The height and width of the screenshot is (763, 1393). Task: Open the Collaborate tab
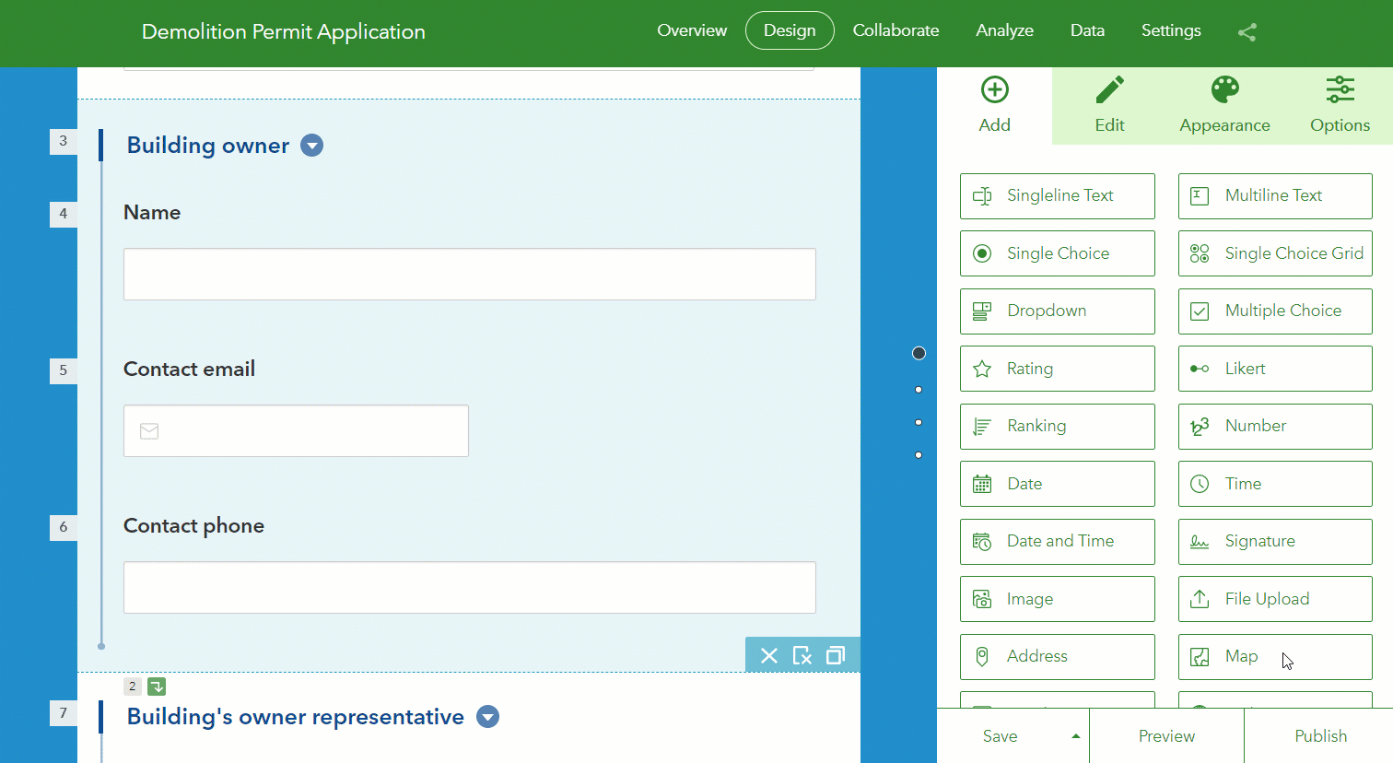[x=895, y=30]
